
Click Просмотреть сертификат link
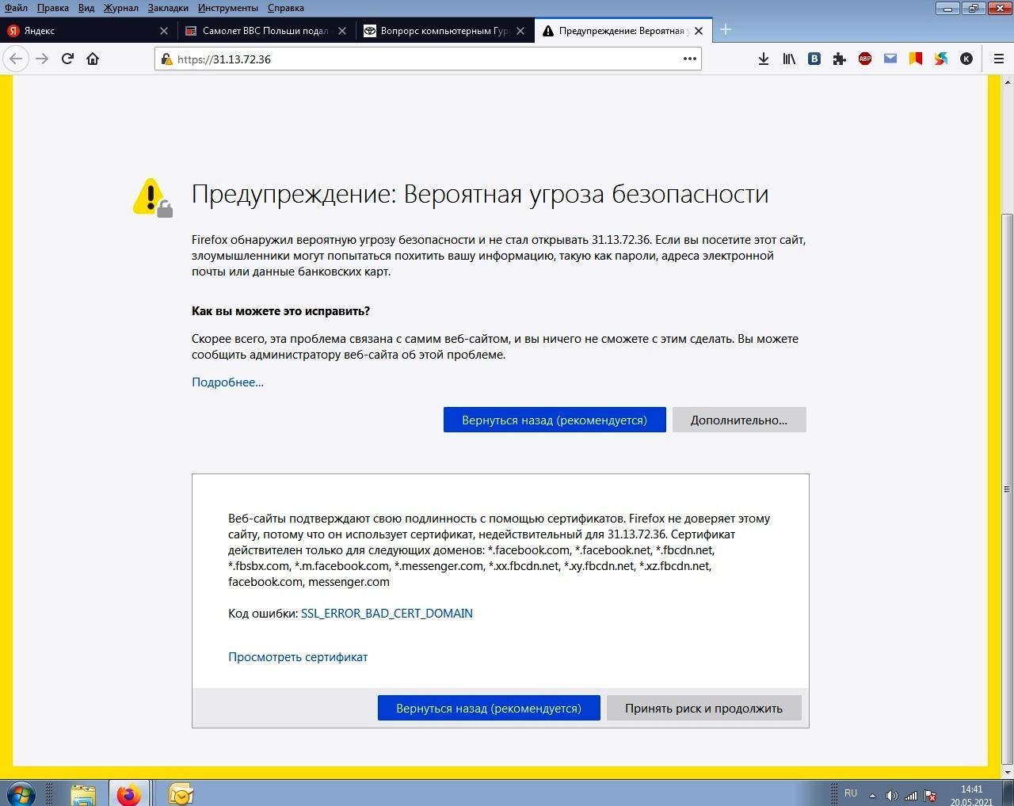click(x=298, y=657)
